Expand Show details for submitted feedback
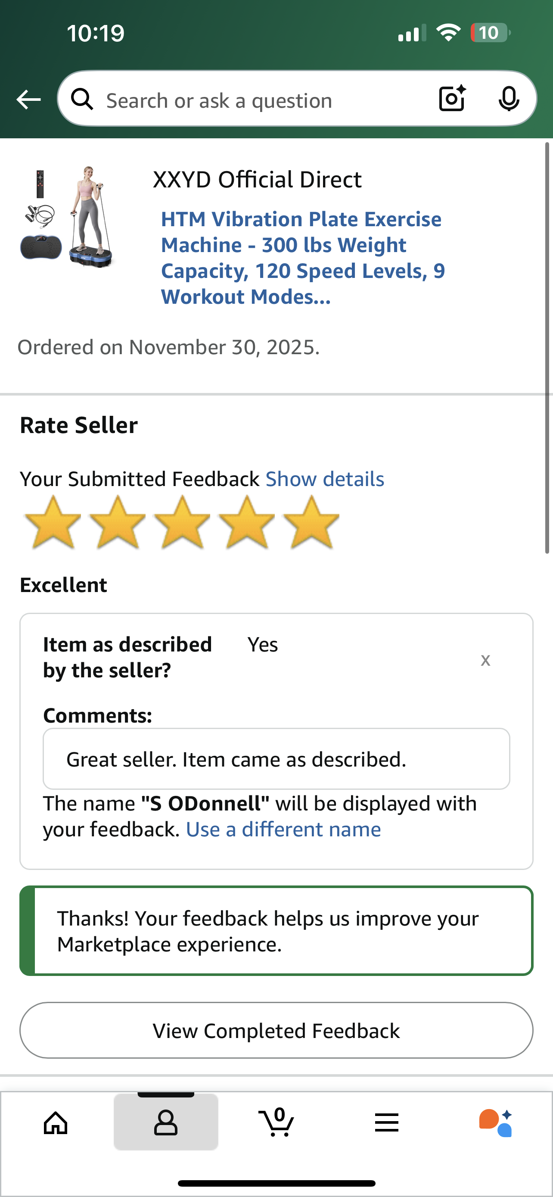This screenshot has width=553, height=1197. coord(325,479)
